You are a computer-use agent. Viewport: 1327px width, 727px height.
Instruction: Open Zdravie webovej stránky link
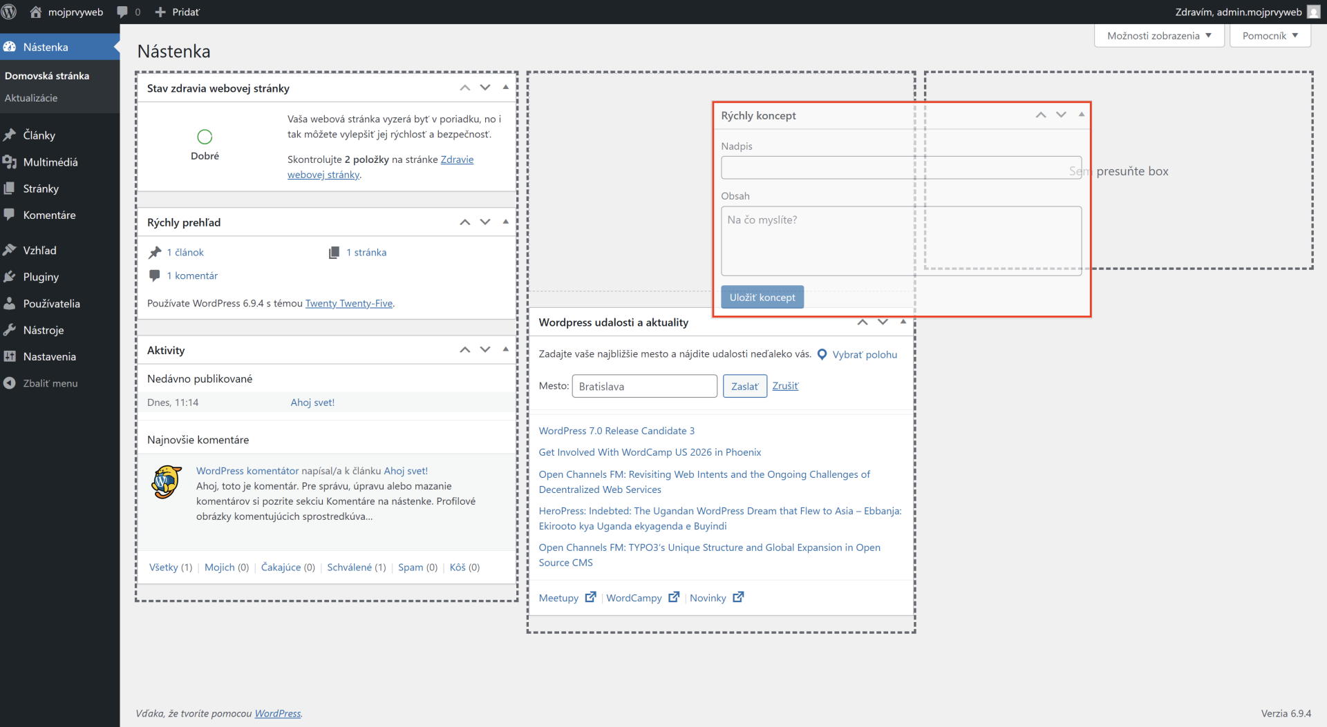[381, 167]
